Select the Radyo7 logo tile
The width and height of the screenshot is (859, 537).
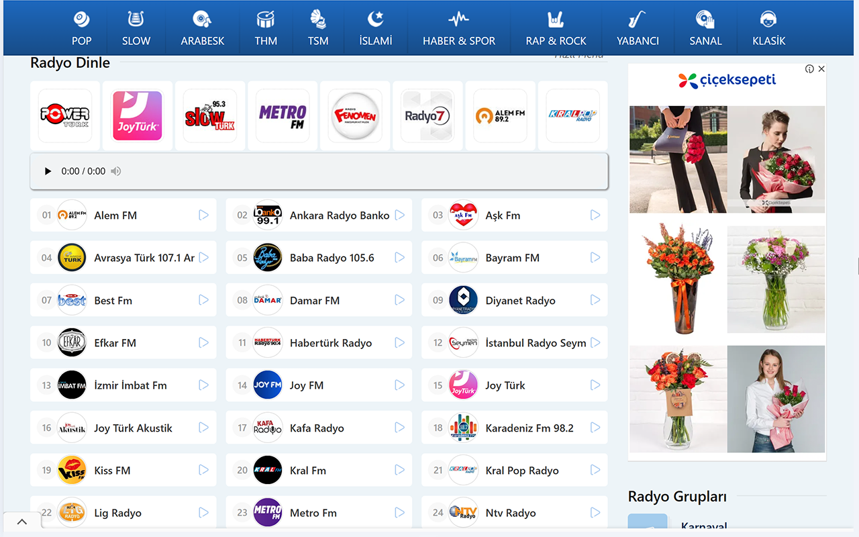coord(427,116)
